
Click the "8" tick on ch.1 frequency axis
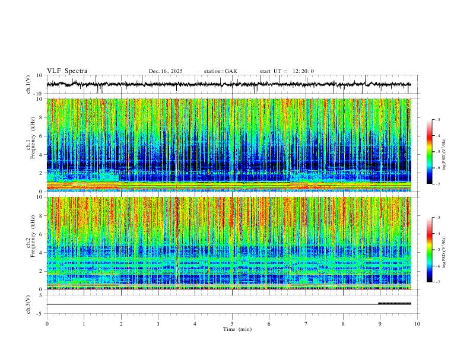tap(41, 117)
